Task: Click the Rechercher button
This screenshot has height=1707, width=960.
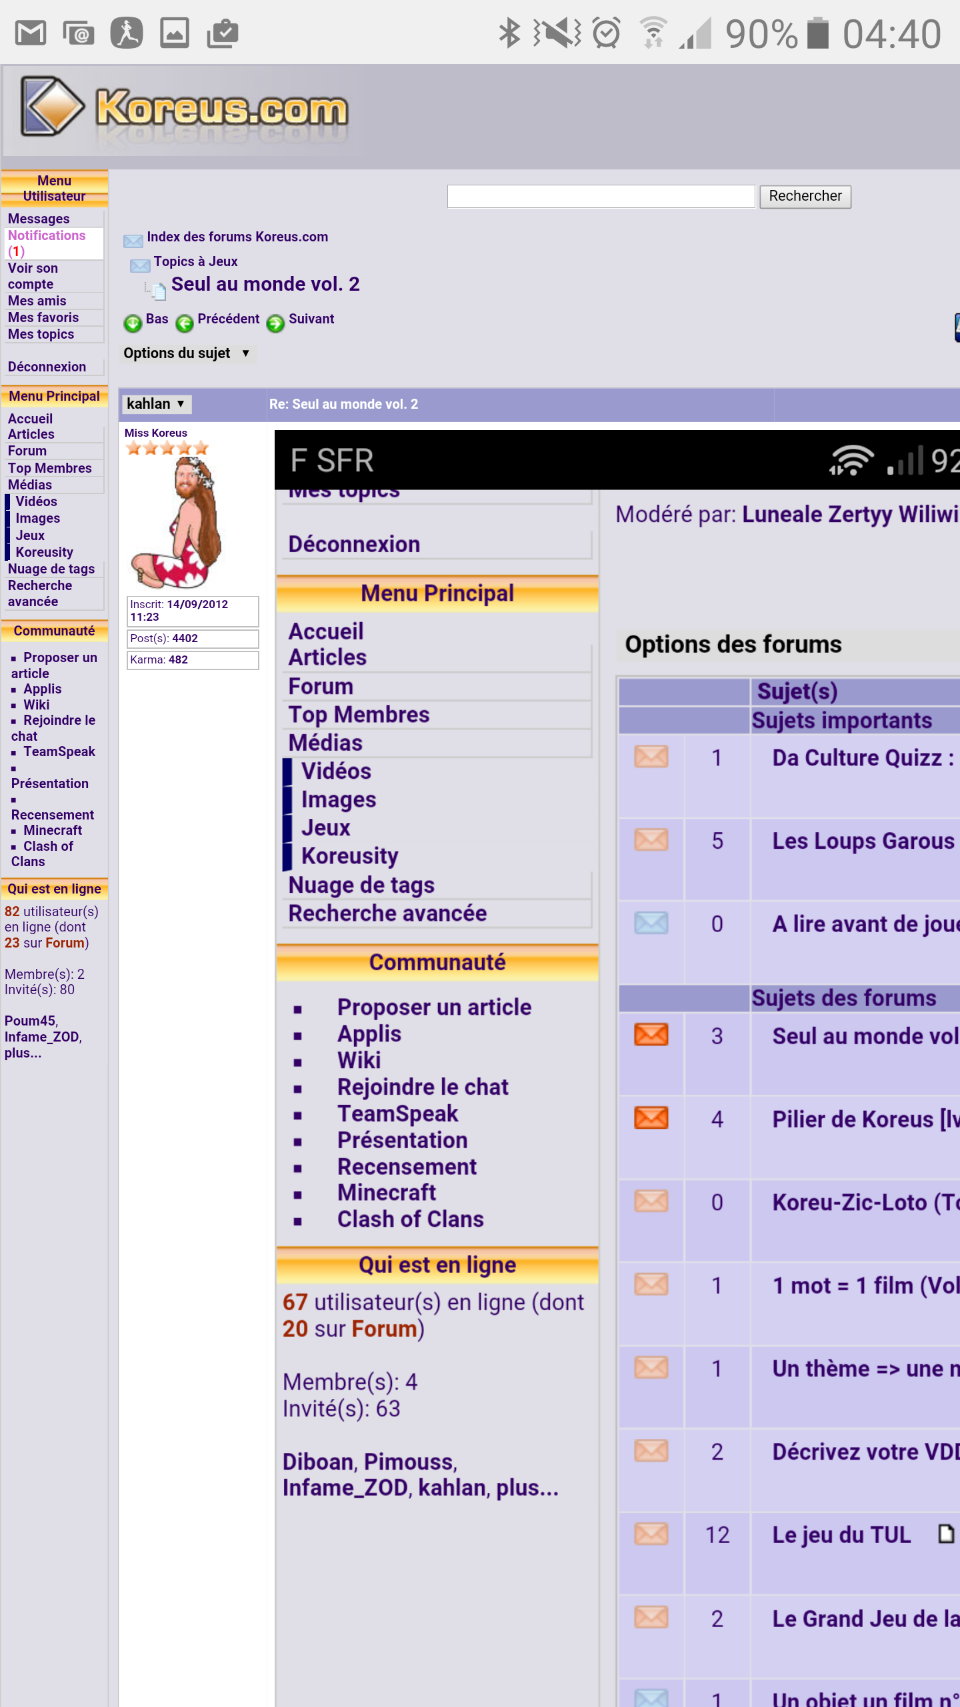Action: [805, 196]
